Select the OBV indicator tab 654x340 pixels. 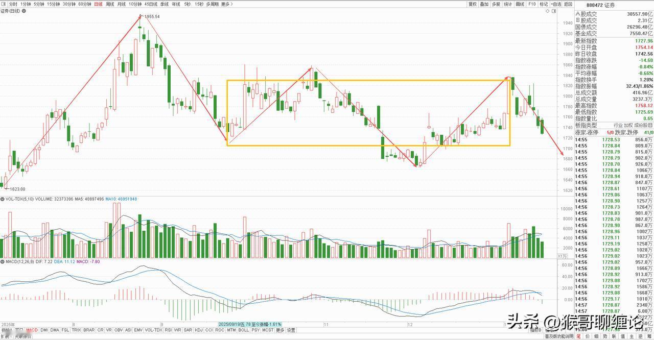pyautogui.click(x=119, y=330)
